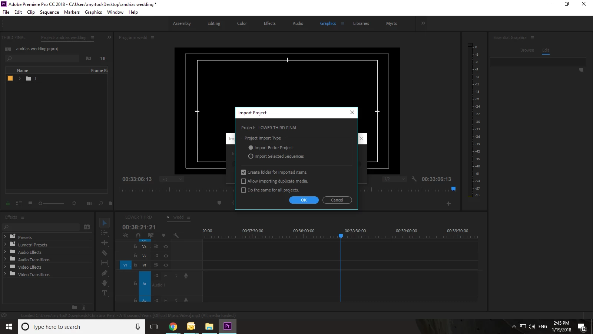
Task: Select the Slip tool
Action: coord(105,263)
